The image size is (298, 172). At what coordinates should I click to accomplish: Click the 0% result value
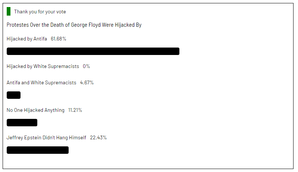87,66
